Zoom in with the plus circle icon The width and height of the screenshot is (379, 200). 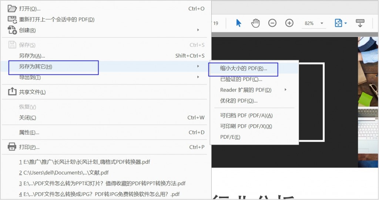[x=289, y=23]
